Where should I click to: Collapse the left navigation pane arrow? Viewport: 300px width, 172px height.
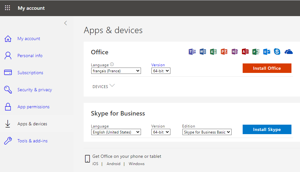point(66,23)
